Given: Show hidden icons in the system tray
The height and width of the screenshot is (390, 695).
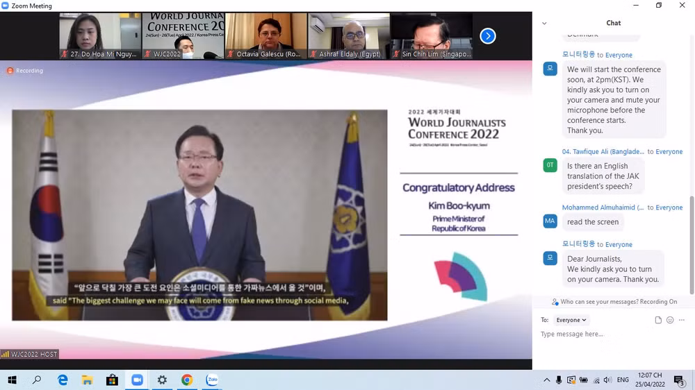Looking at the screenshot, I should [x=546, y=380].
